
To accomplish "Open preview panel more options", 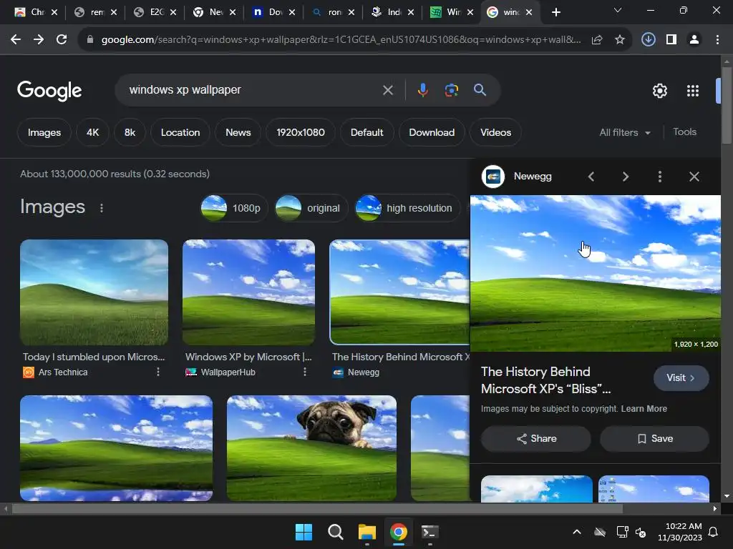I will [659, 177].
